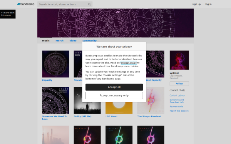Follow Lydmor
Image resolution: width=231 pixels, height=144 pixels.
[179, 84]
